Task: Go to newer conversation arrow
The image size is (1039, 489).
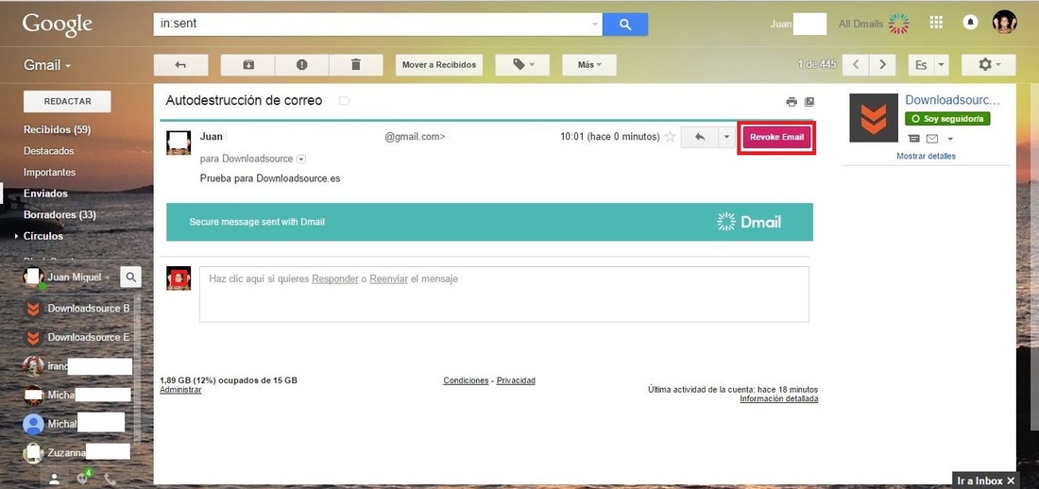Action: pos(856,65)
